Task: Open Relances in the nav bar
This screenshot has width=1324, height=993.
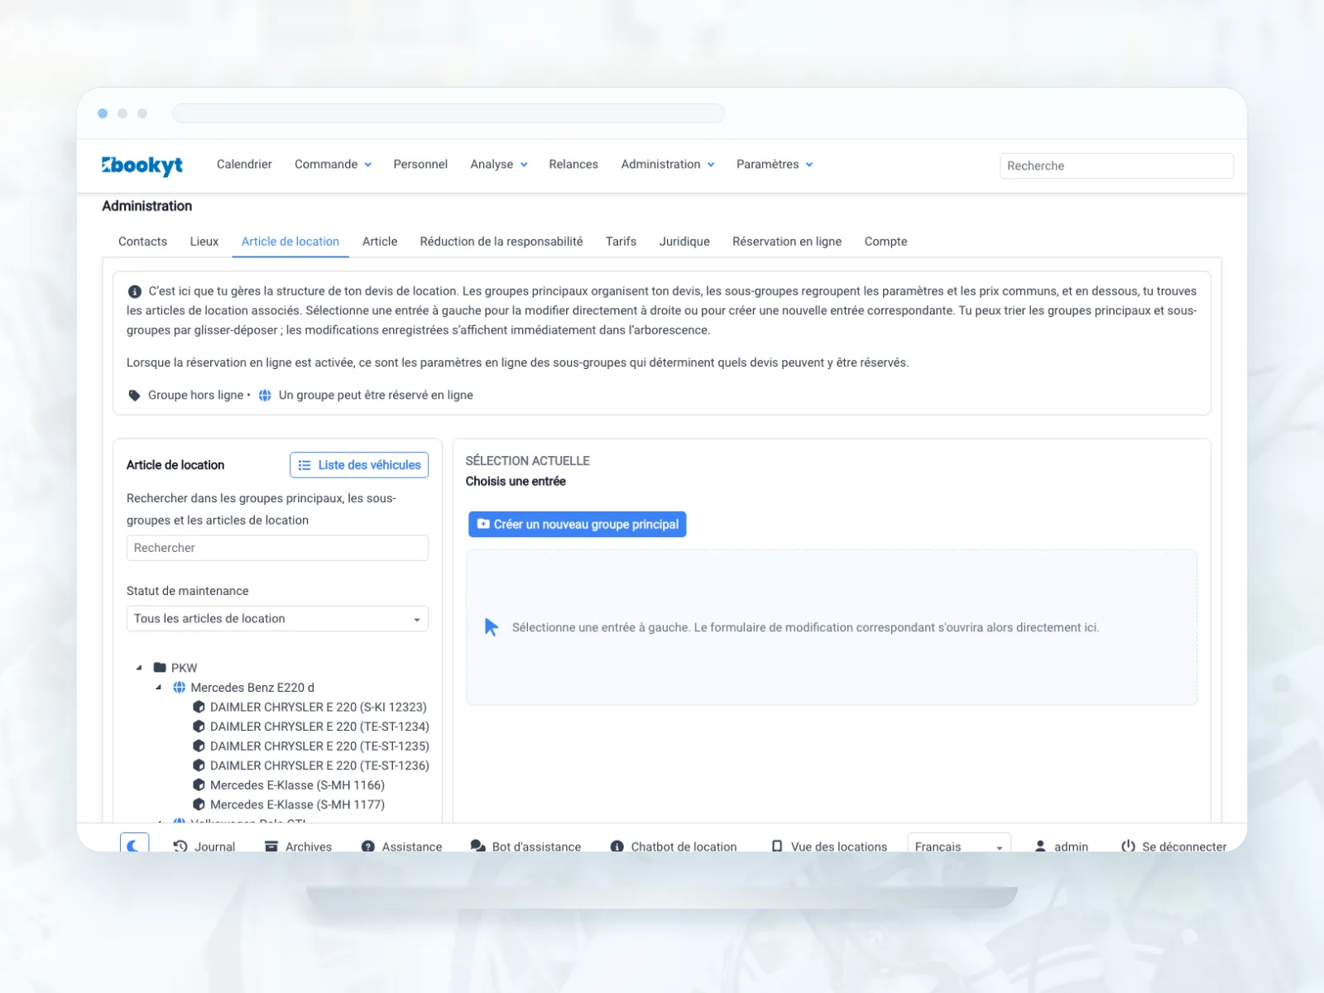Action: click(573, 165)
